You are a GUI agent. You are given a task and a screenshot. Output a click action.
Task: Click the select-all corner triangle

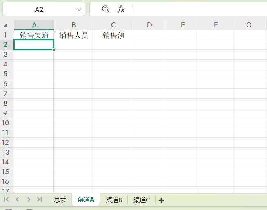(6, 25)
